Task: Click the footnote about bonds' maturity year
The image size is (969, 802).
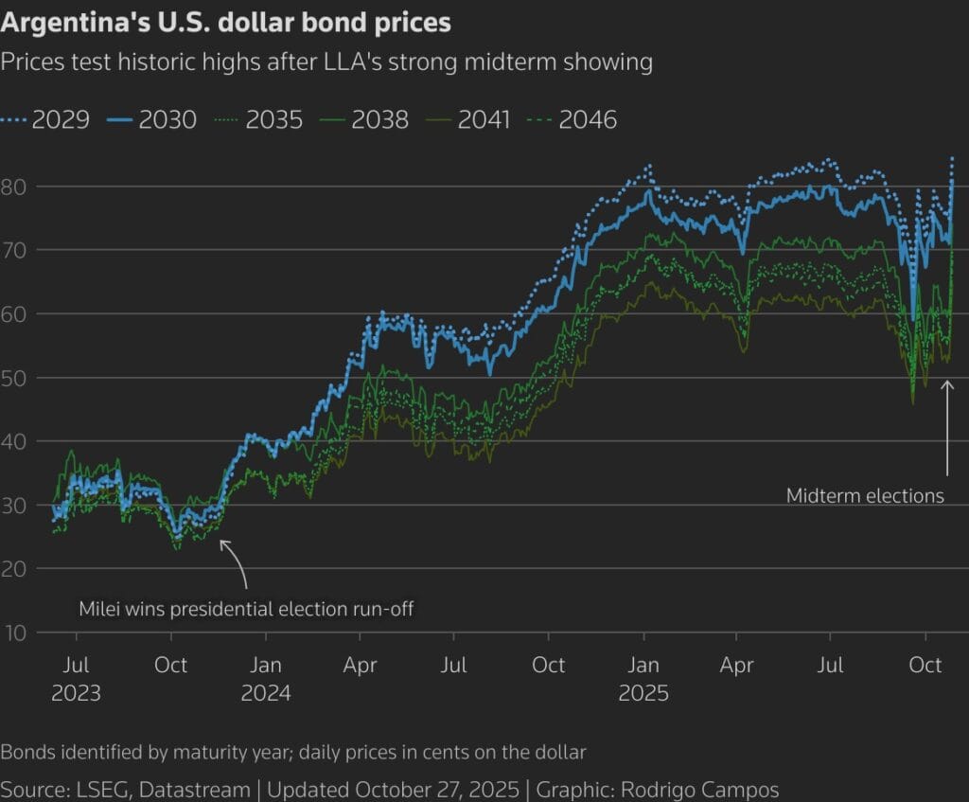Action: (293, 753)
